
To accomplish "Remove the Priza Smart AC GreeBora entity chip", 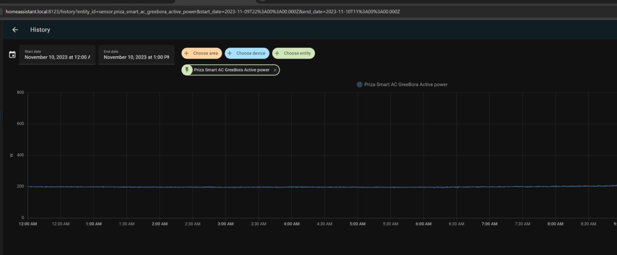I will pyautogui.click(x=275, y=70).
